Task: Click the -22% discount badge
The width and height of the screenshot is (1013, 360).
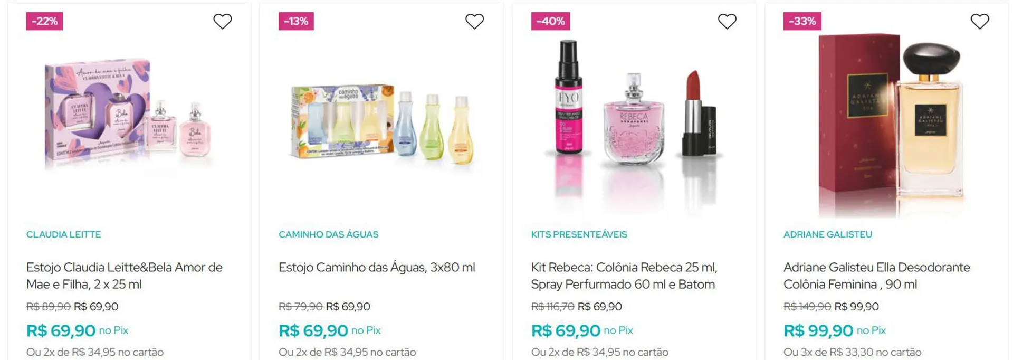Action: 44,21
